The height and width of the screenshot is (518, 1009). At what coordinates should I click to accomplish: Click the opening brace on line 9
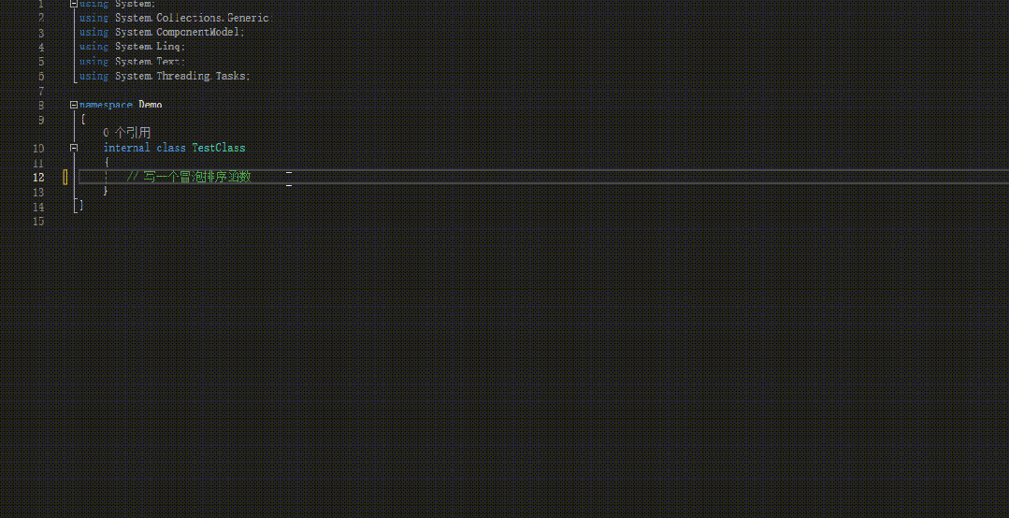click(x=83, y=119)
